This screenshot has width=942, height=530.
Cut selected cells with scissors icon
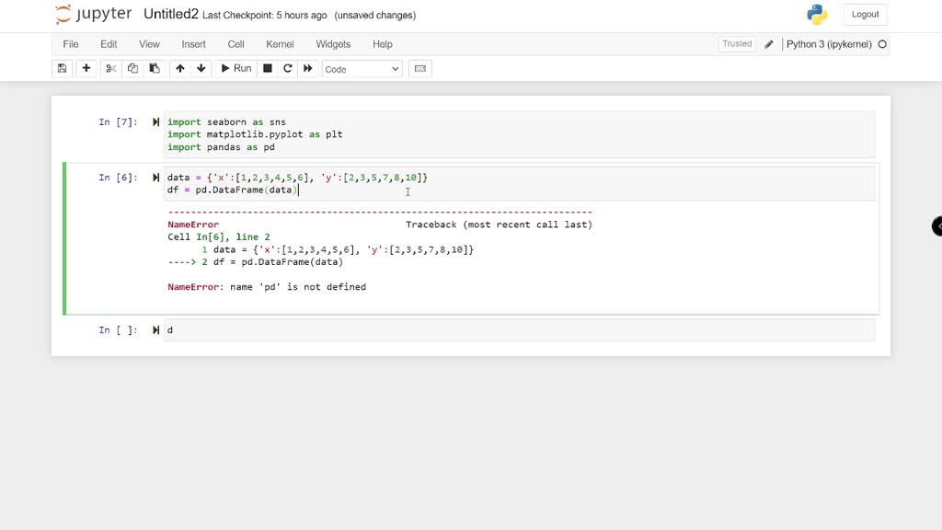point(110,68)
